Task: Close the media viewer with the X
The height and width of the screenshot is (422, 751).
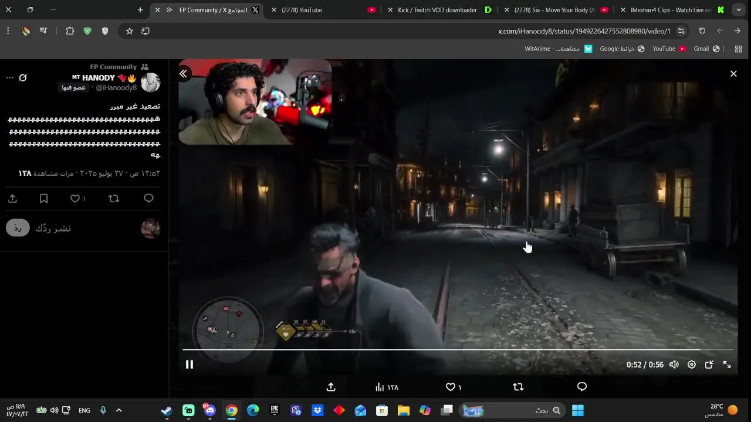Action: point(733,74)
